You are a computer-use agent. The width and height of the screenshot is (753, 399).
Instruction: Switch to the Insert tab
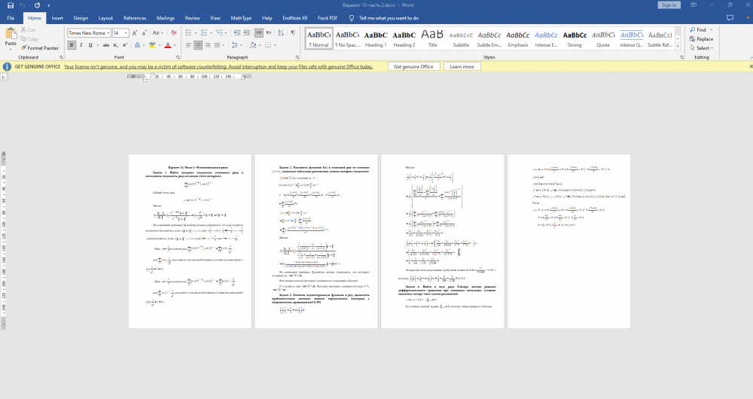point(57,18)
